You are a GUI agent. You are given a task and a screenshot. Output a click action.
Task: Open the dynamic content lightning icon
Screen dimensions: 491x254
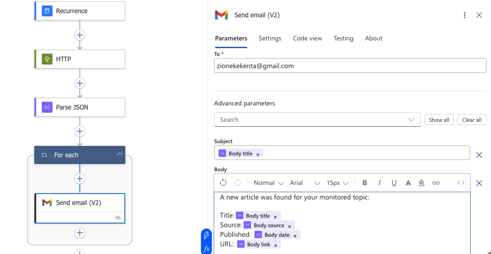tap(206, 235)
